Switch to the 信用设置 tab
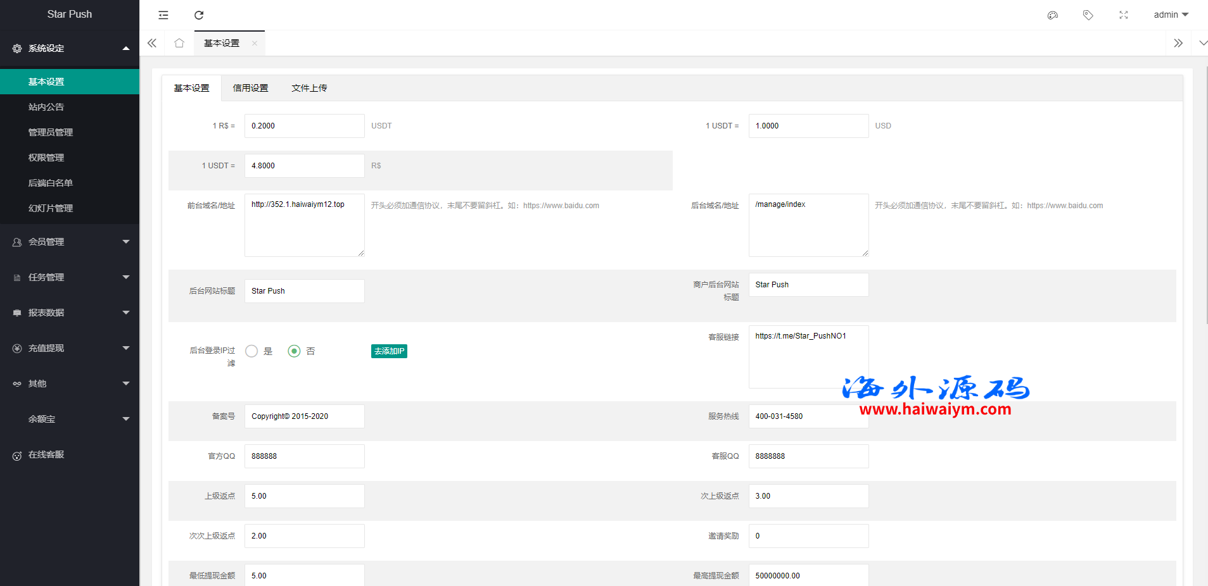Screen dimensions: 1208x586 tap(250, 88)
